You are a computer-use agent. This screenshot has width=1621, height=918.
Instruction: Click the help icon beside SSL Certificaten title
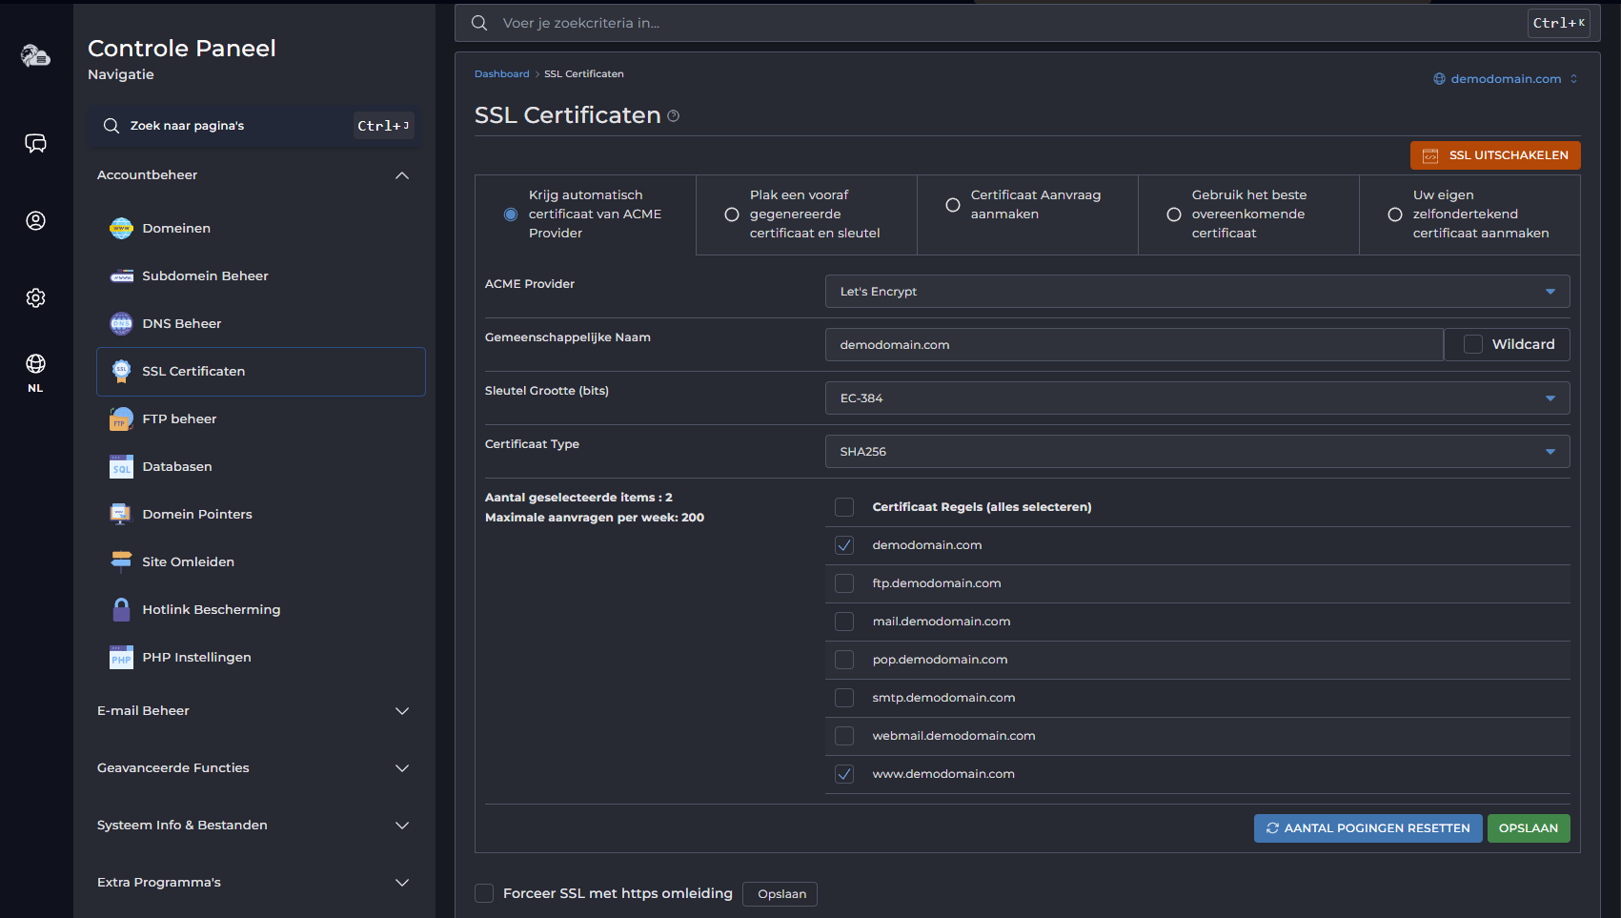674,116
